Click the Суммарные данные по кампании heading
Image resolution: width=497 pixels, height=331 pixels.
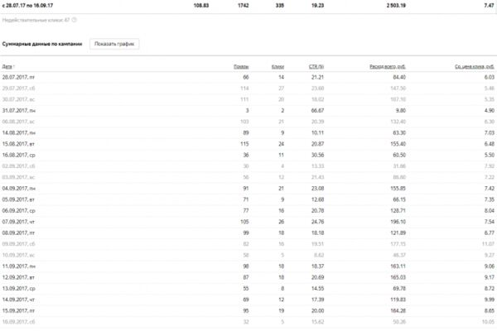click(42, 44)
